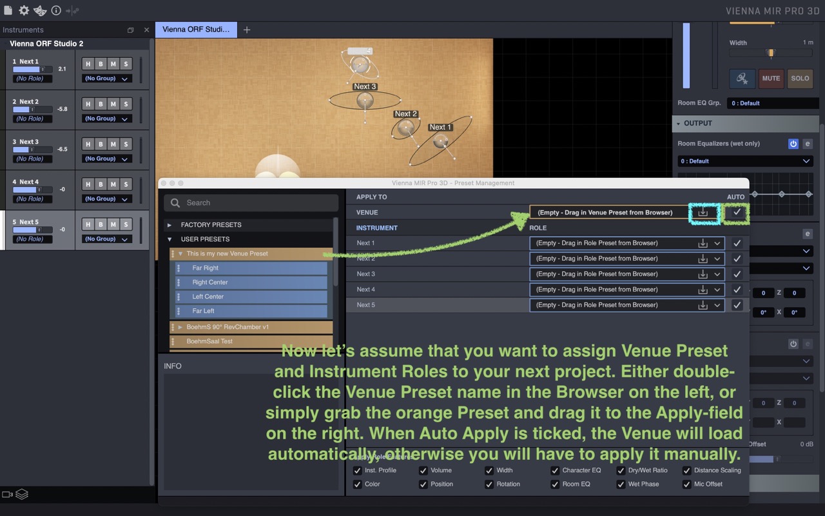Undock the Instruments panel
This screenshot has width=825, height=516.
point(130,30)
